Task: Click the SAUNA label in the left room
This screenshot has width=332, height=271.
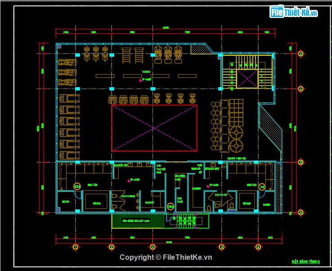Action: click(x=66, y=202)
